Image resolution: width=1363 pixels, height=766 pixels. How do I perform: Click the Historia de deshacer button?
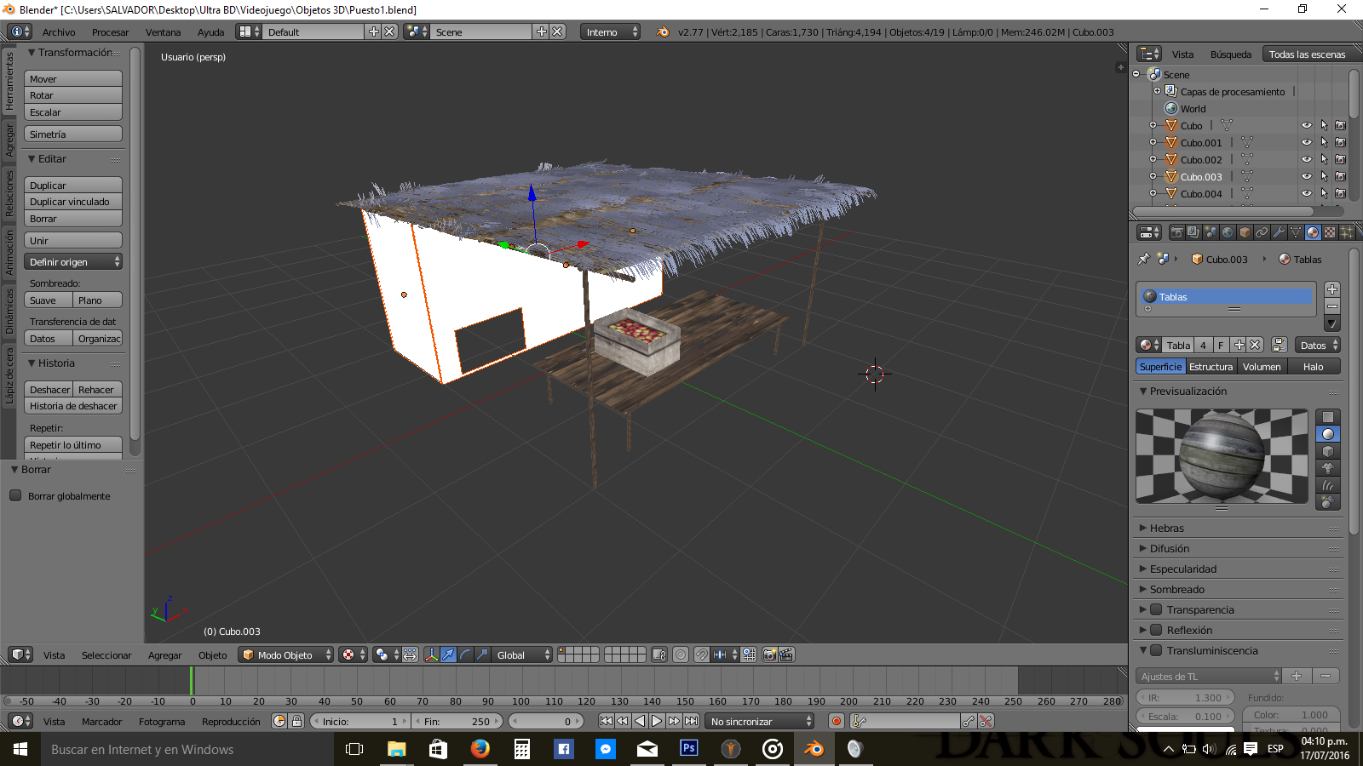(x=73, y=406)
